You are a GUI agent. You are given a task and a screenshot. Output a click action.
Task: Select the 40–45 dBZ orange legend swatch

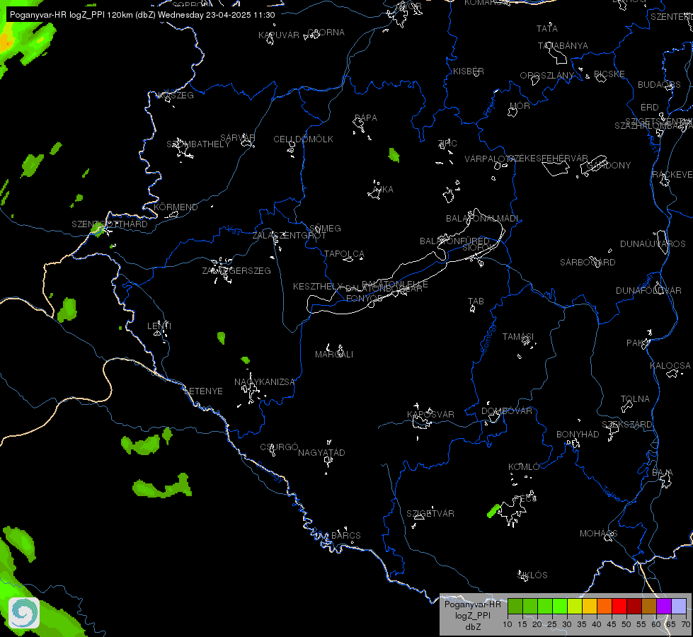pos(605,607)
